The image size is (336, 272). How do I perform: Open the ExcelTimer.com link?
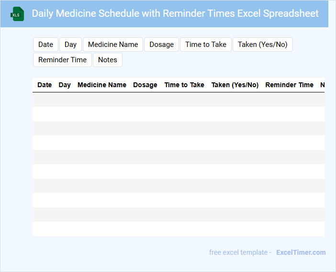[x=301, y=252]
